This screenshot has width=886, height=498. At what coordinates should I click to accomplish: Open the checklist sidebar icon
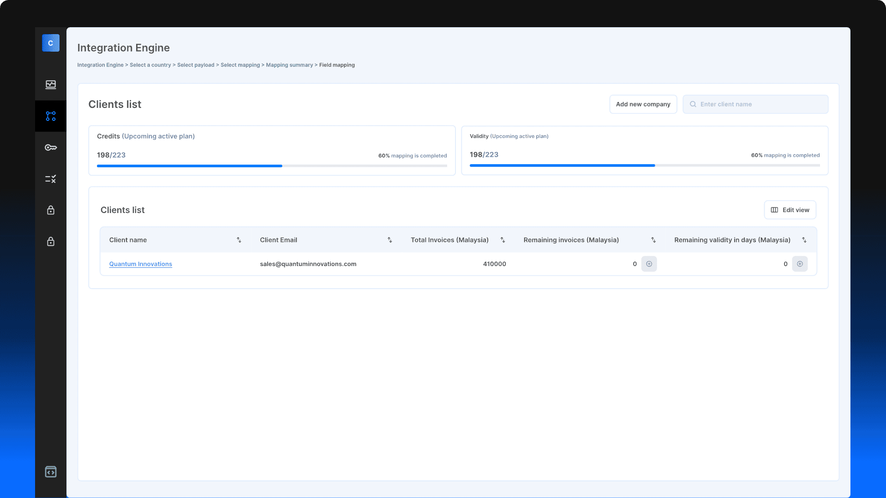pos(51,179)
